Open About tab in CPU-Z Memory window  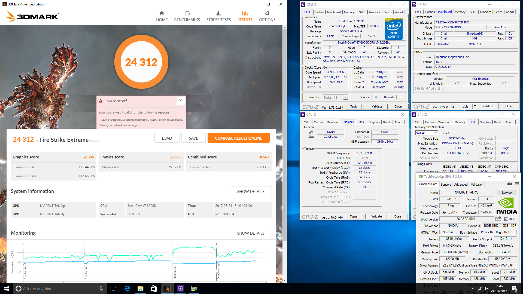[x=399, y=122]
